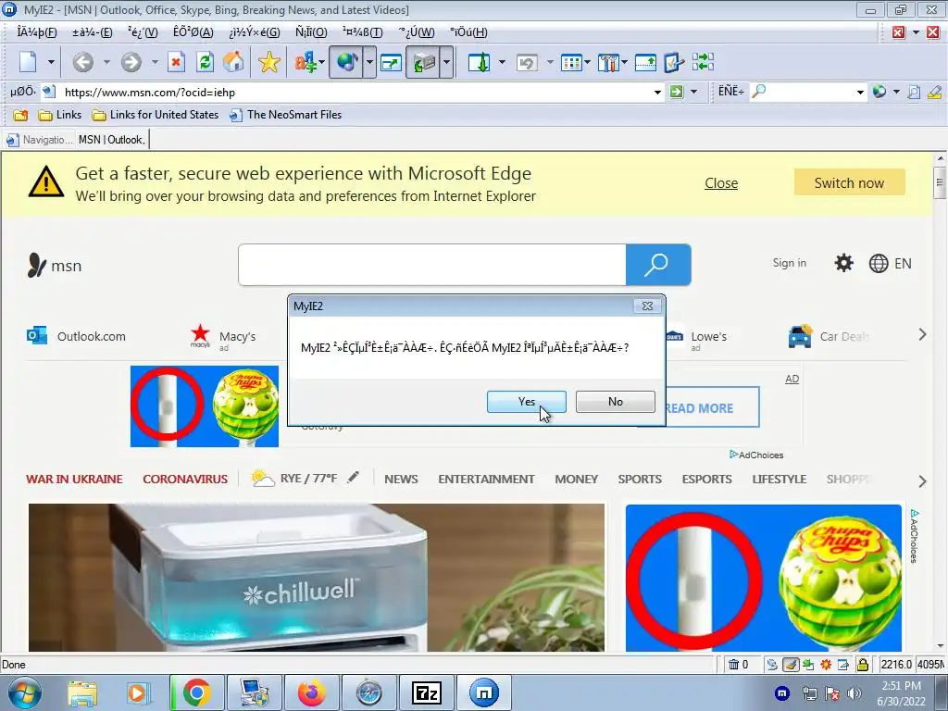The width and height of the screenshot is (948, 711).
Task: Click the Switch now button
Action: tap(850, 182)
